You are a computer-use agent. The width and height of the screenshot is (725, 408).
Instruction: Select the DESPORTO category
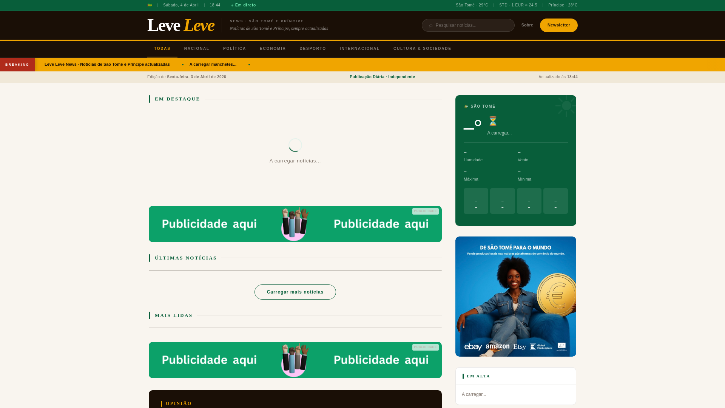tap(313, 49)
